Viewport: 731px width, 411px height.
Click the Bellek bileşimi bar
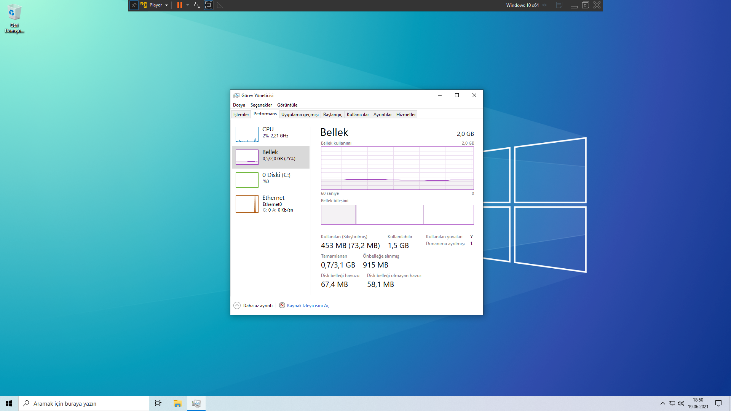click(397, 215)
